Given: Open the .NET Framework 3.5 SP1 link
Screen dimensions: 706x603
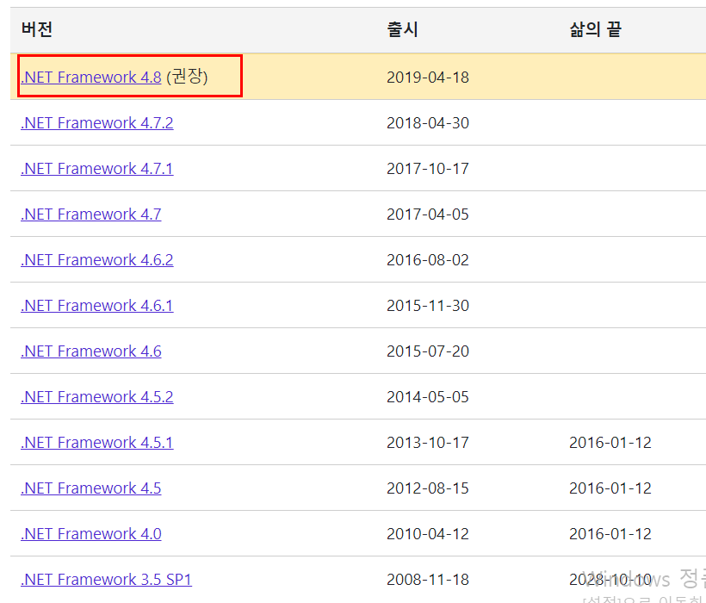Looking at the screenshot, I should (106, 580).
